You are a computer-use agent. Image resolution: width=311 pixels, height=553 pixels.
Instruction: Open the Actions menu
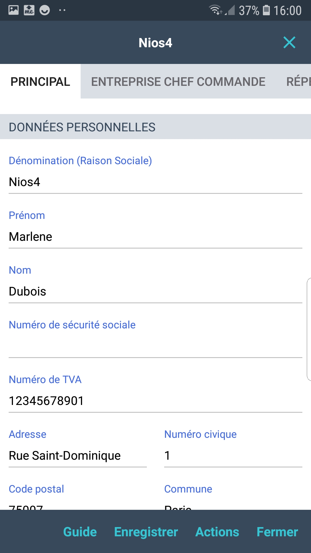217,532
